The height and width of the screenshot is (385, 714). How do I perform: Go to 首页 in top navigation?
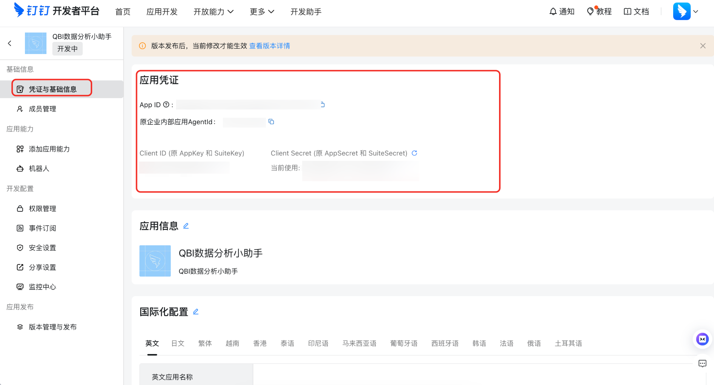[123, 12]
